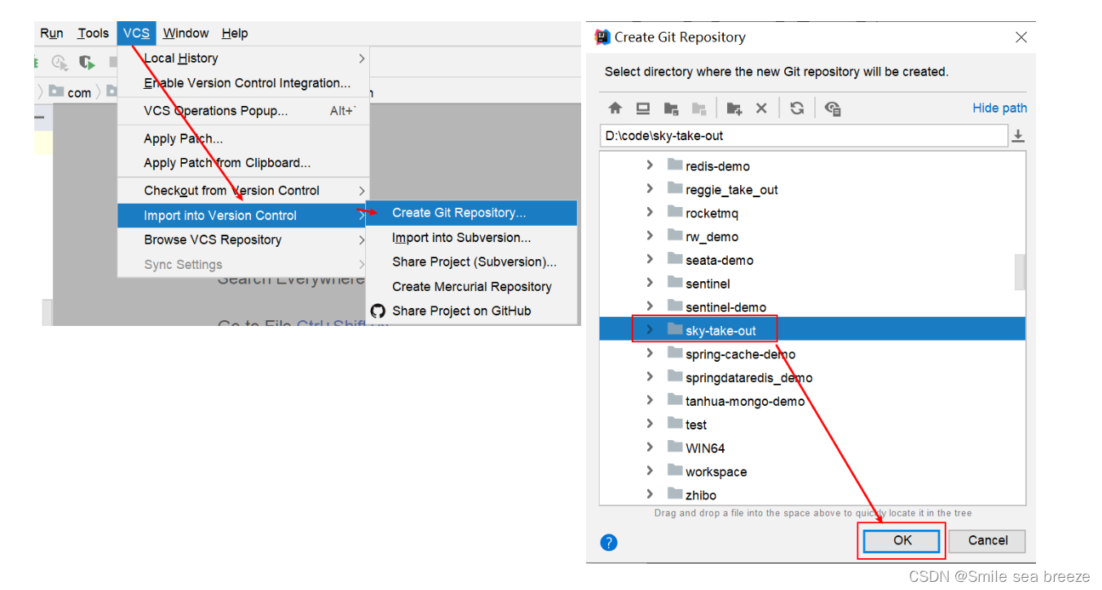
Task: Click the test folder icon
Action: click(674, 424)
